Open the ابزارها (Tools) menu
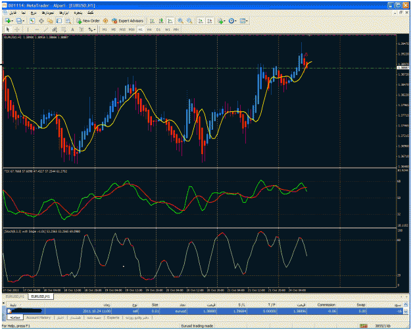Screen dimensions: 411x330 [x=63, y=13]
